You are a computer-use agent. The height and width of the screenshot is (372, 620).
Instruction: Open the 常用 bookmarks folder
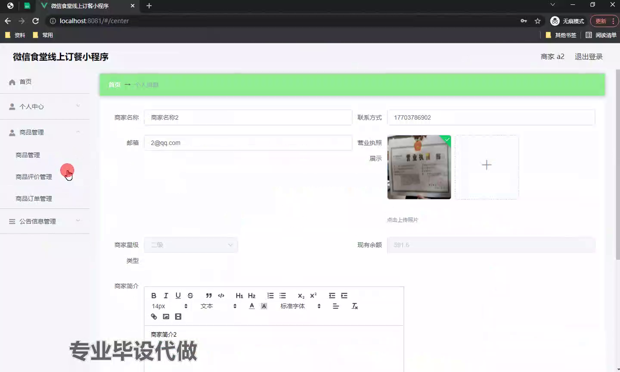click(43, 35)
